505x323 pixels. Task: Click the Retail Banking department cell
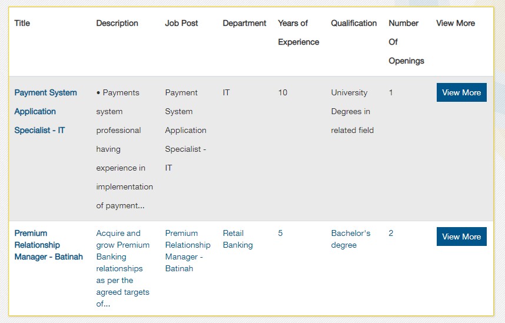pyautogui.click(x=238, y=239)
